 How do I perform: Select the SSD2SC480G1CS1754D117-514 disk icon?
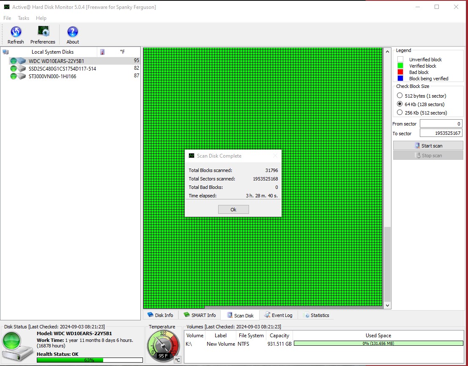(18, 68)
